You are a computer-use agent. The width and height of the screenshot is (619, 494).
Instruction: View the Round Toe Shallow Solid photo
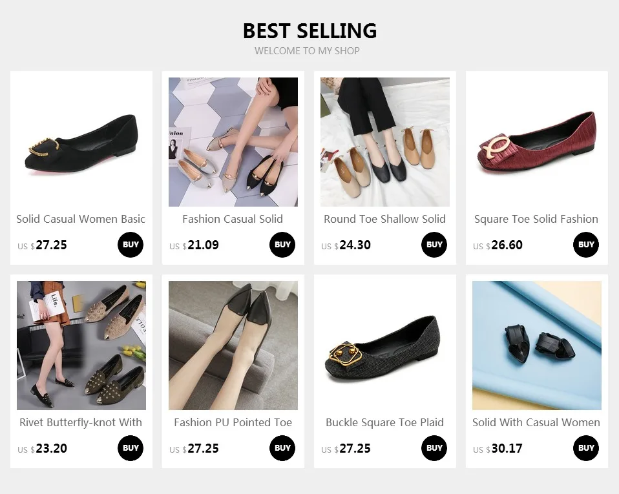[x=385, y=142]
